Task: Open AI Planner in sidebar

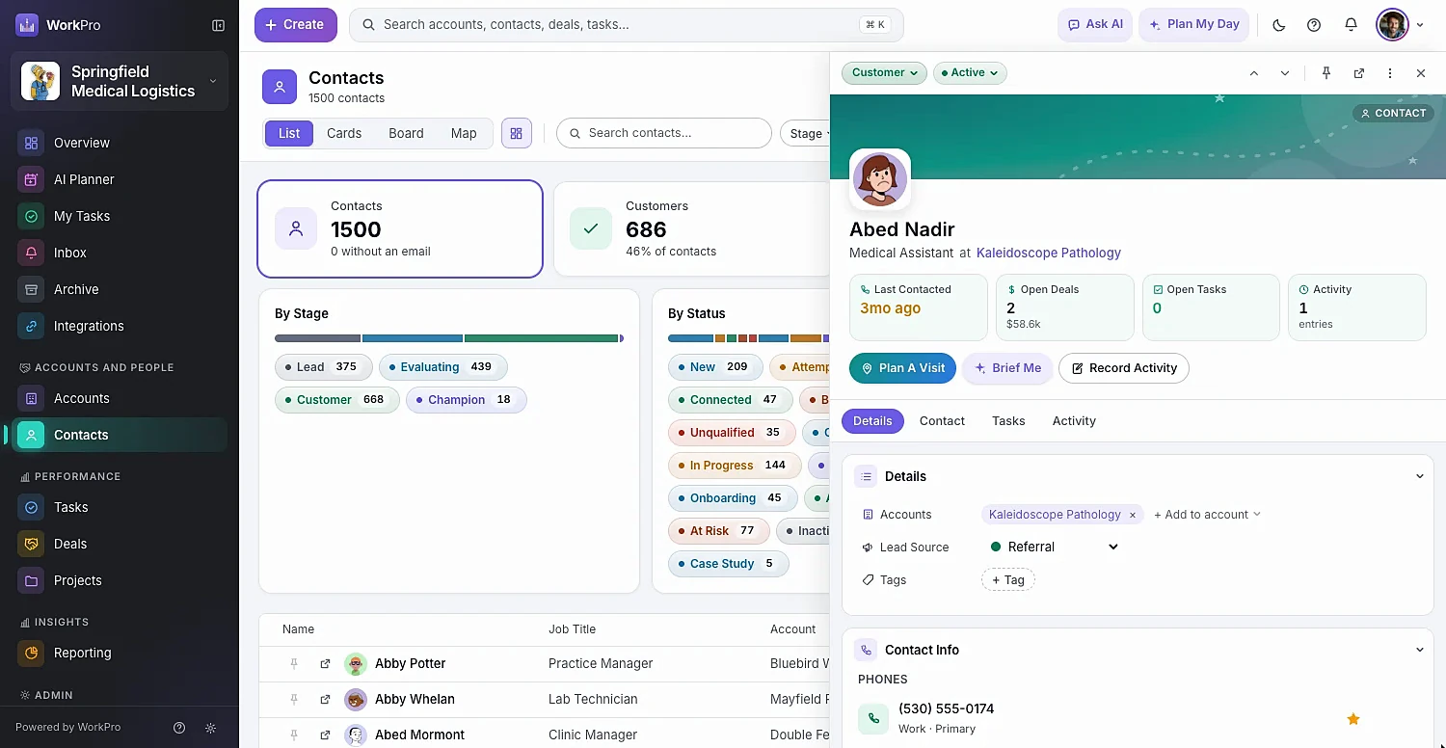Action: click(120, 179)
